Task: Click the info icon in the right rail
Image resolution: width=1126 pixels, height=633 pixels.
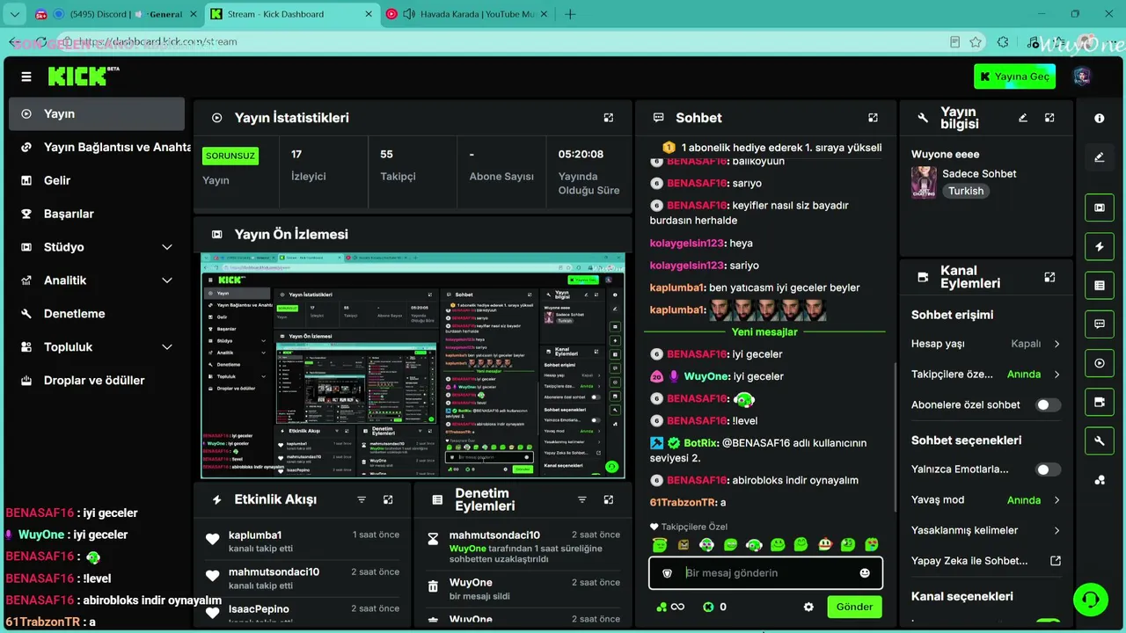Action: pos(1100,118)
